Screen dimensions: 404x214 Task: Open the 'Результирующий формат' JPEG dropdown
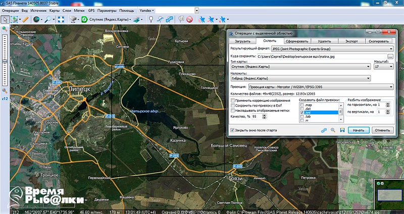pyautogui.click(x=332, y=48)
